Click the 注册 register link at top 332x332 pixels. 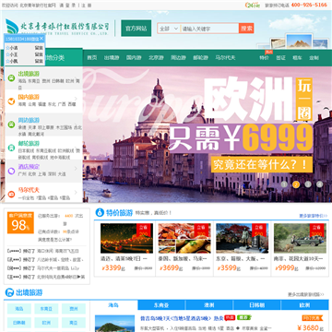pos(87,5)
